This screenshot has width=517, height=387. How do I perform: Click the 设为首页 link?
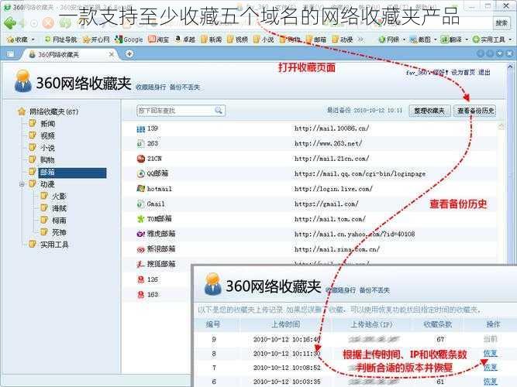[463, 73]
